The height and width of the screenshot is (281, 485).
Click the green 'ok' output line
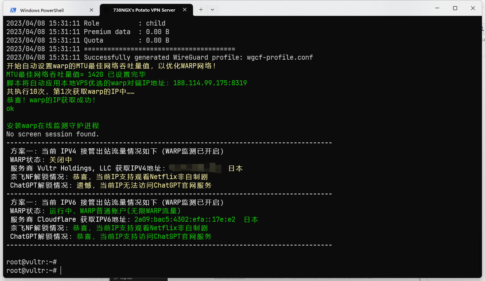click(10, 109)
